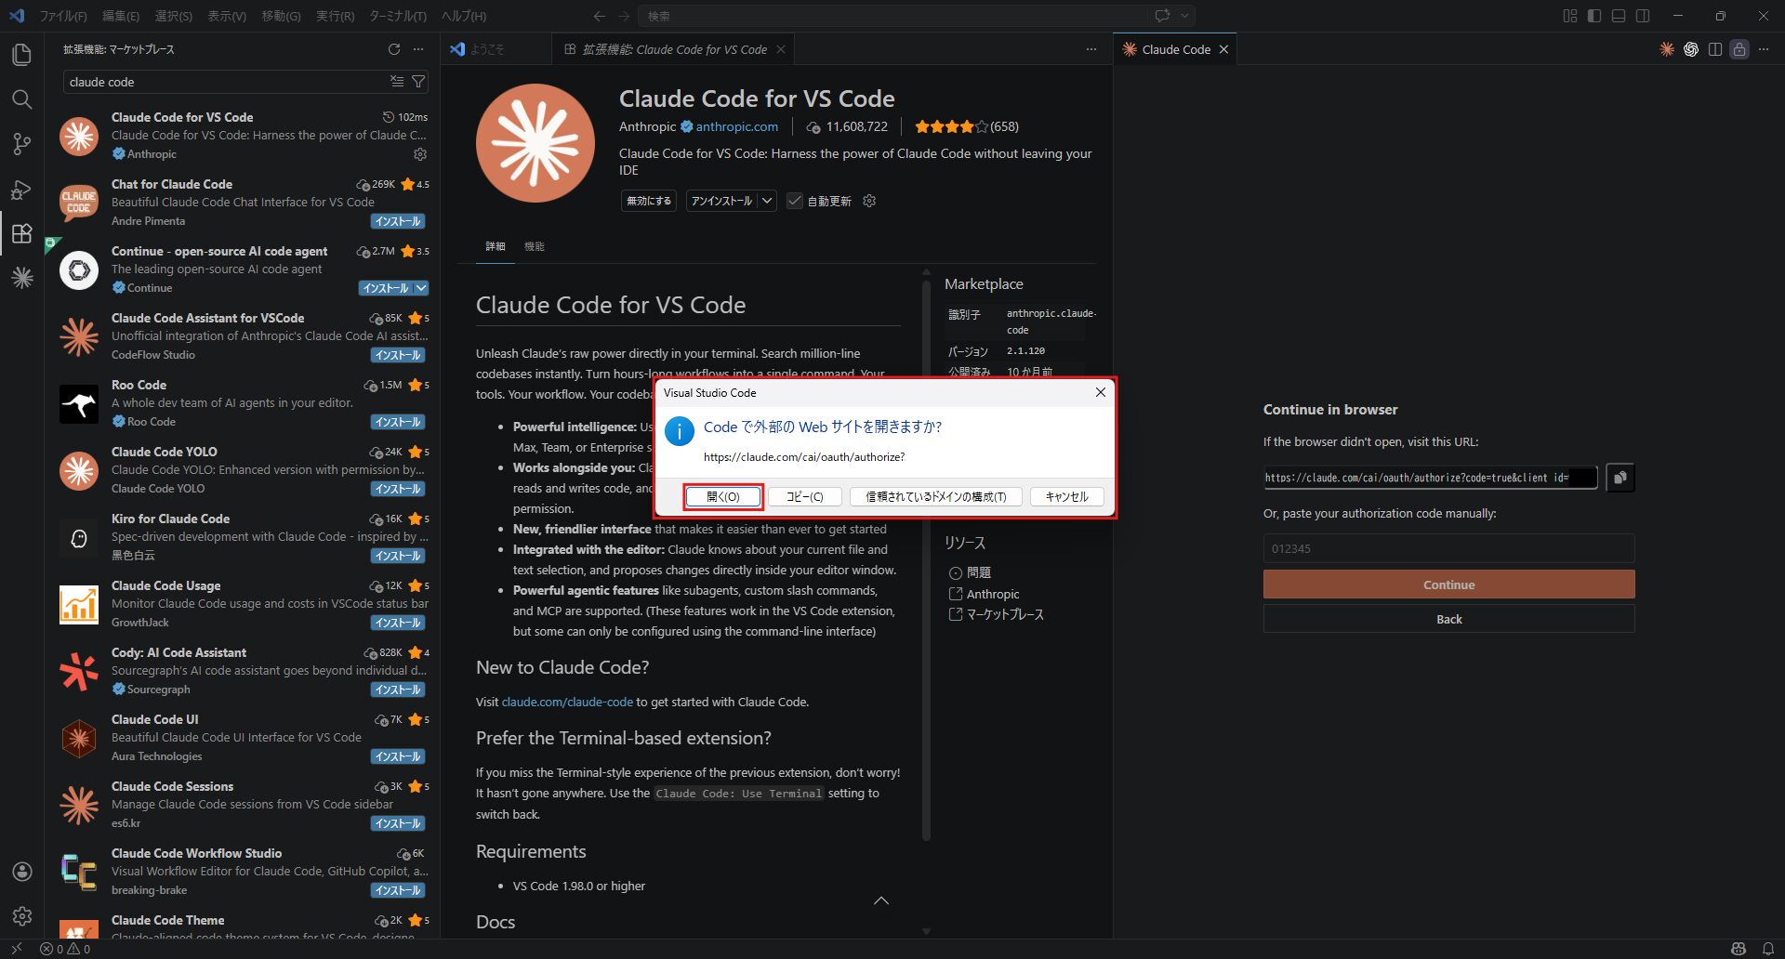1785x959 pixels.
Task: Toggle the 自動更新 checkbox
Action: point(795,201)
